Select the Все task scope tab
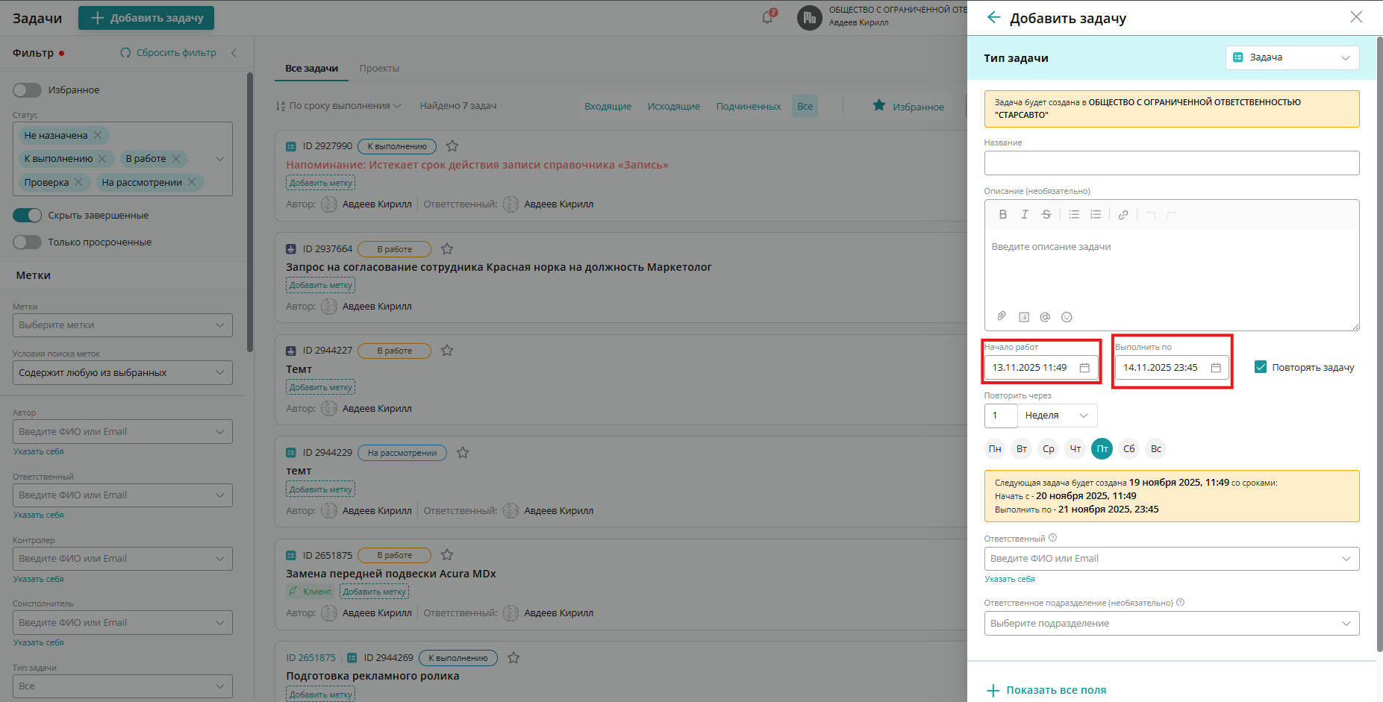1383x702 pixels. click(x=805, y=106)
